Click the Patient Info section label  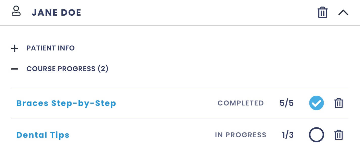pos(51,48)
